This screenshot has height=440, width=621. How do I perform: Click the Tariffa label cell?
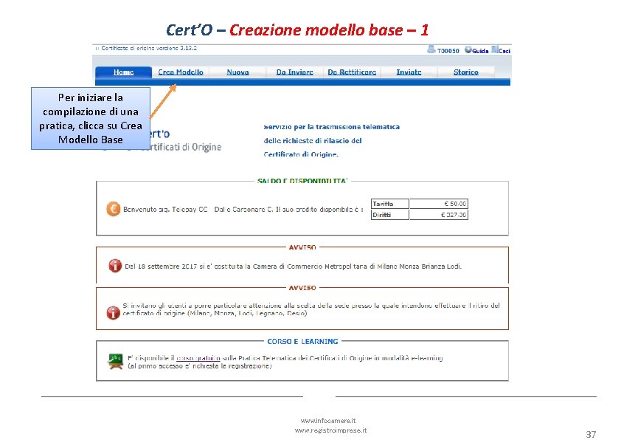tap(389, 204)
